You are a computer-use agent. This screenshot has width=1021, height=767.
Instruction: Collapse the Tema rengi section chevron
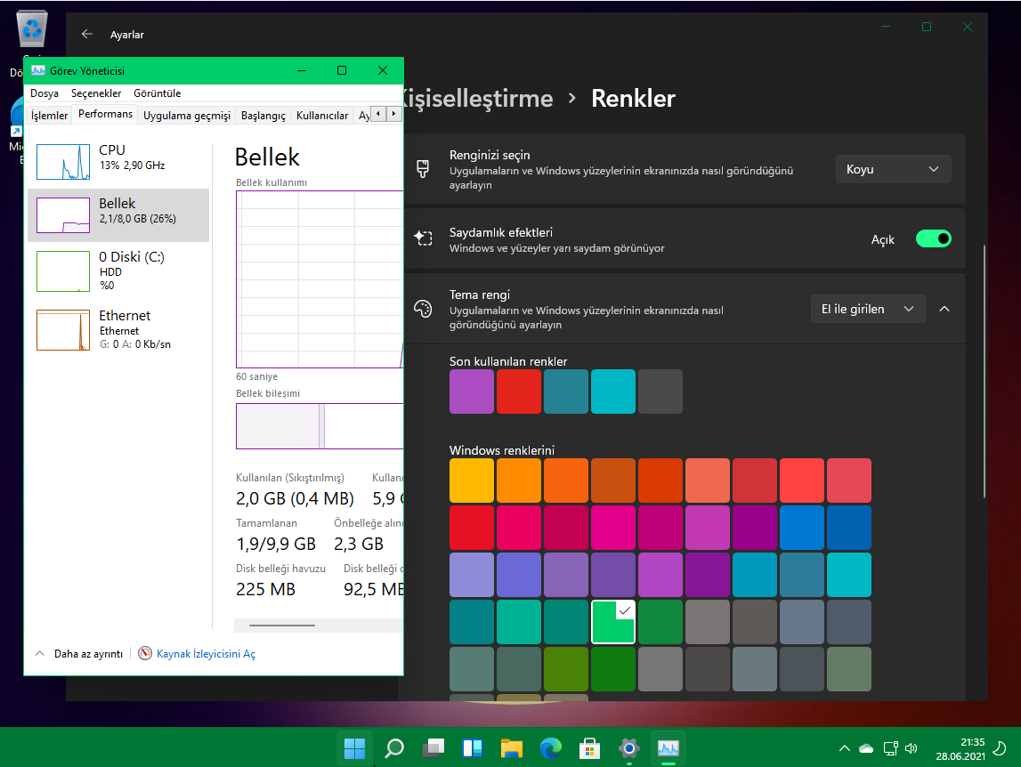[944, 309]
